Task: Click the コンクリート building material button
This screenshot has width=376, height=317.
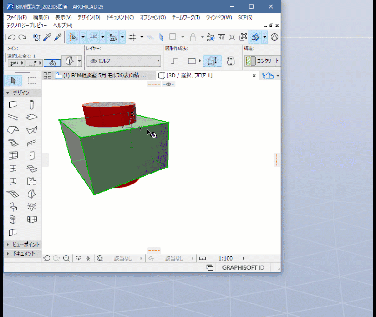Action: pyautogui.click(x=262, y=61)
